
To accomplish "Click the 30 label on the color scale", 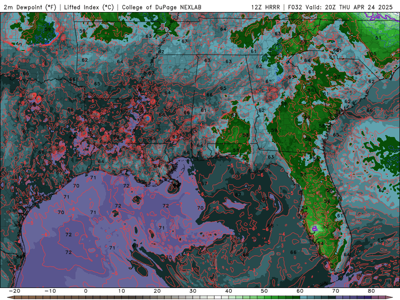I will [x=193, y=291].
